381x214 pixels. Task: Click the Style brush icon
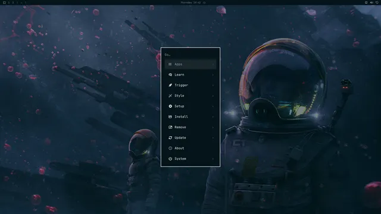(170, 96)
